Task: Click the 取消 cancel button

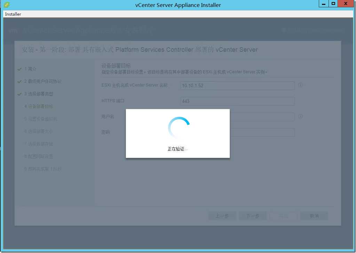Action: pyautogui.click(x=314, y=216)
